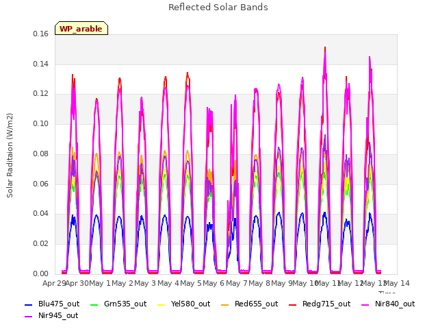Click the May 2 x-axis date label

point(123,283)
